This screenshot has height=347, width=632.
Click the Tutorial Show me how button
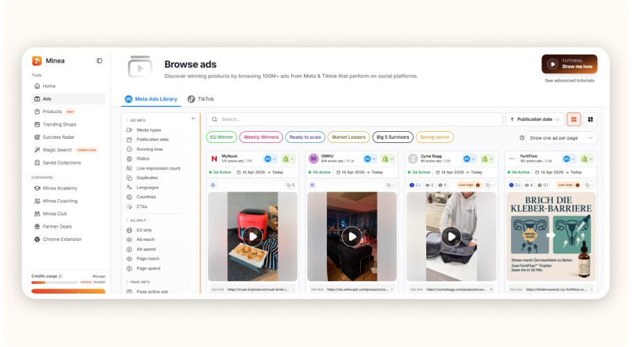point(569,64)
